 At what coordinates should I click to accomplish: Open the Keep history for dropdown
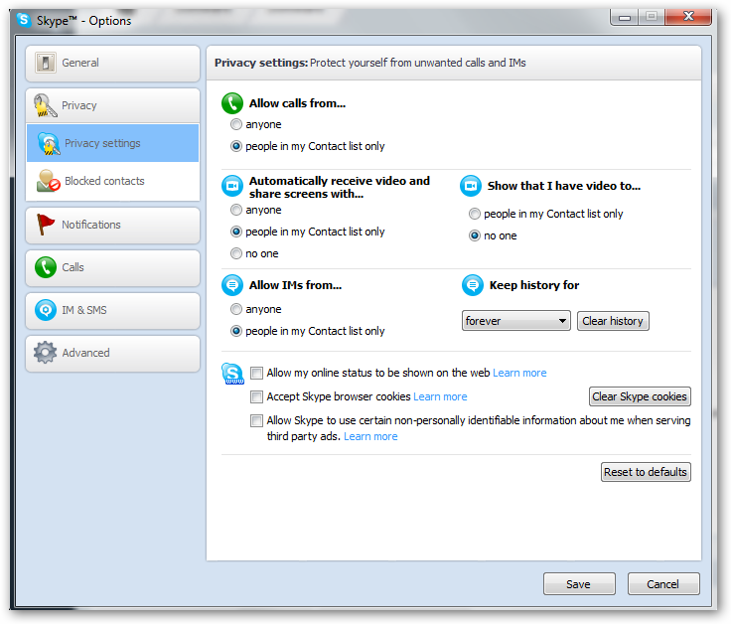pyautogui.click(x=516, y=321)
